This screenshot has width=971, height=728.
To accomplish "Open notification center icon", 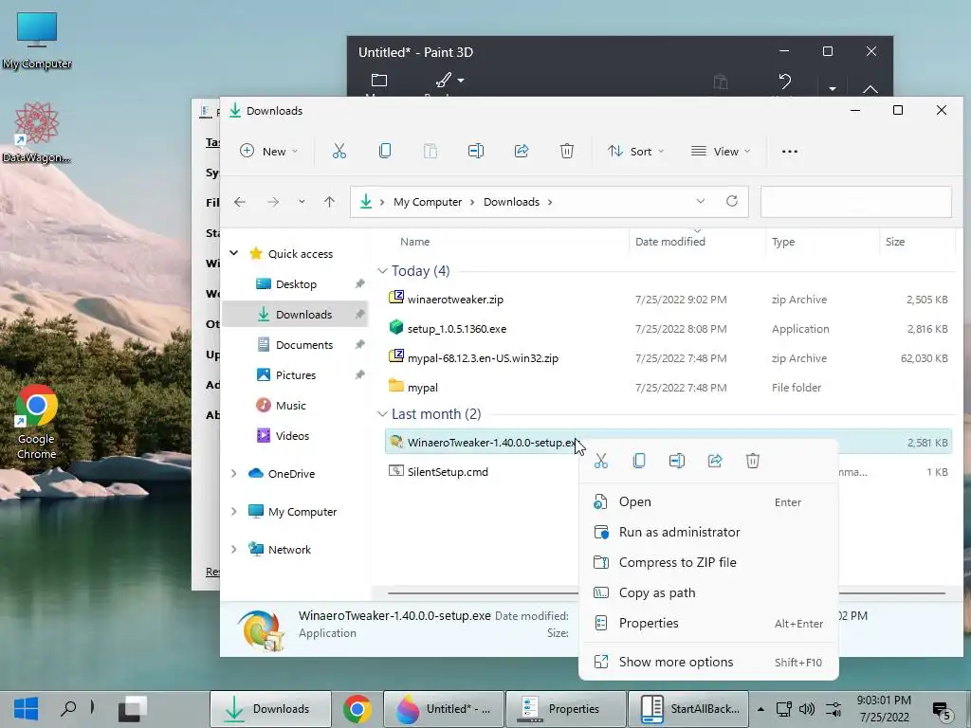I will pyautogui.click(x=942, y=711).
